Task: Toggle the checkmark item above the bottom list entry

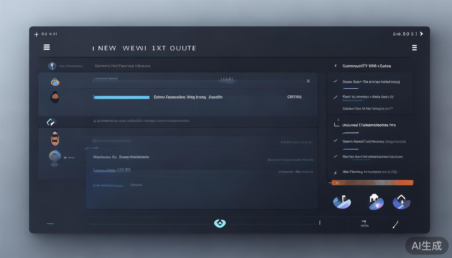Action: point(335,156)
